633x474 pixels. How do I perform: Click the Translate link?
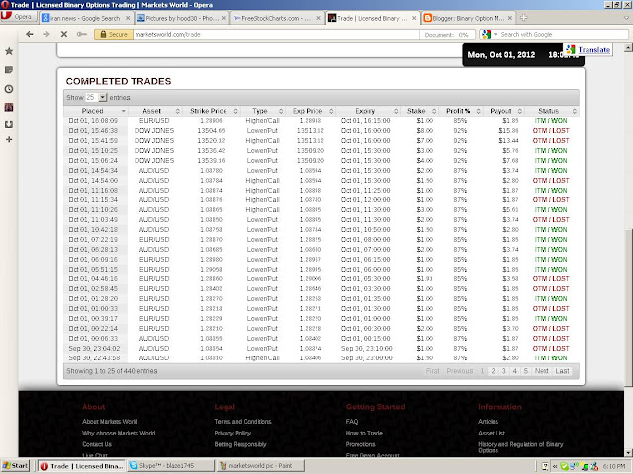point(593,50)
